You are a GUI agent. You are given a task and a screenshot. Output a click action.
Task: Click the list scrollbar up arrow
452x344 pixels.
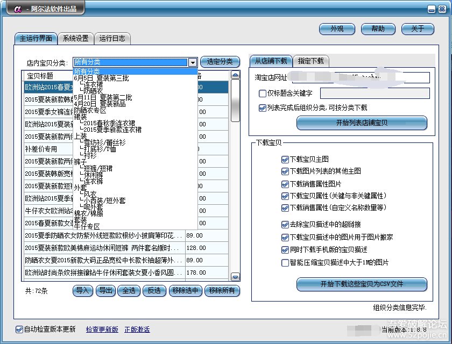(x=235, y=75)
